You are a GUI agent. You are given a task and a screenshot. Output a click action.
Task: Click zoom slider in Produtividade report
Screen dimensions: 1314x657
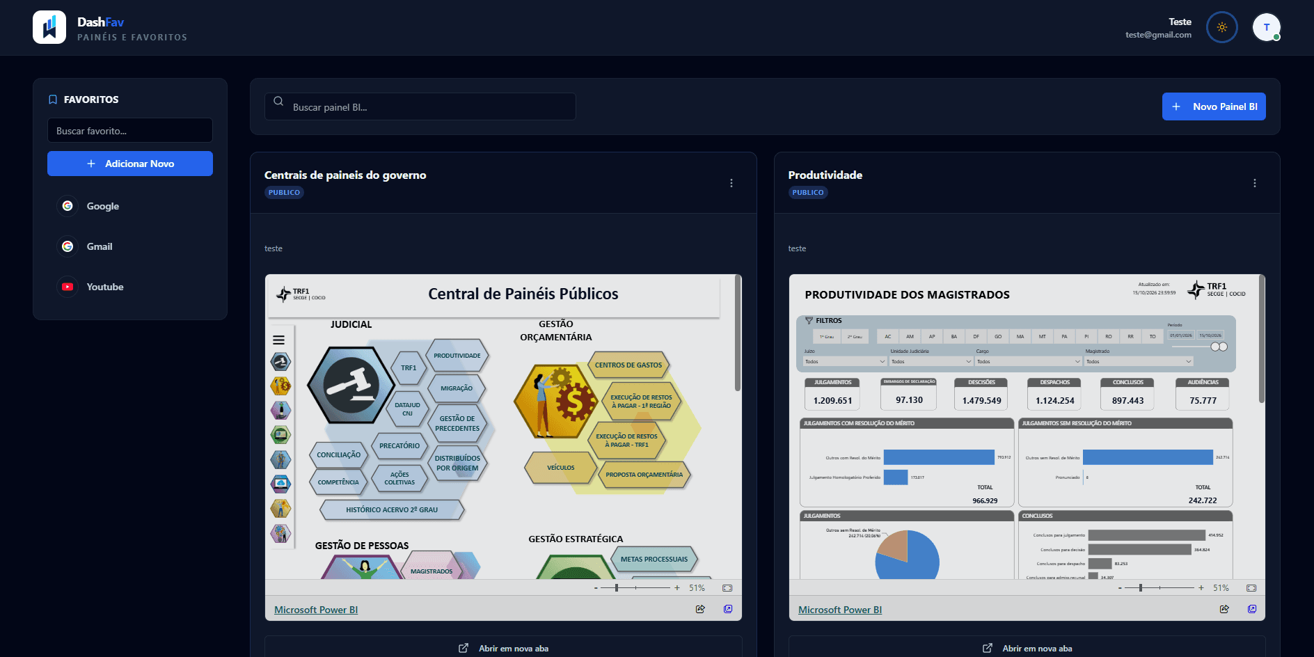(x=1159, y=588)
